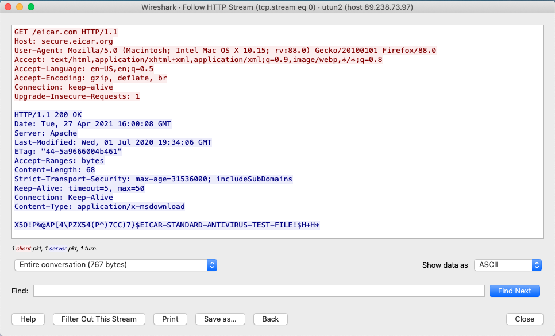The image size is (555, 336).
Task: Click the Help button
Action: point(28,319)
